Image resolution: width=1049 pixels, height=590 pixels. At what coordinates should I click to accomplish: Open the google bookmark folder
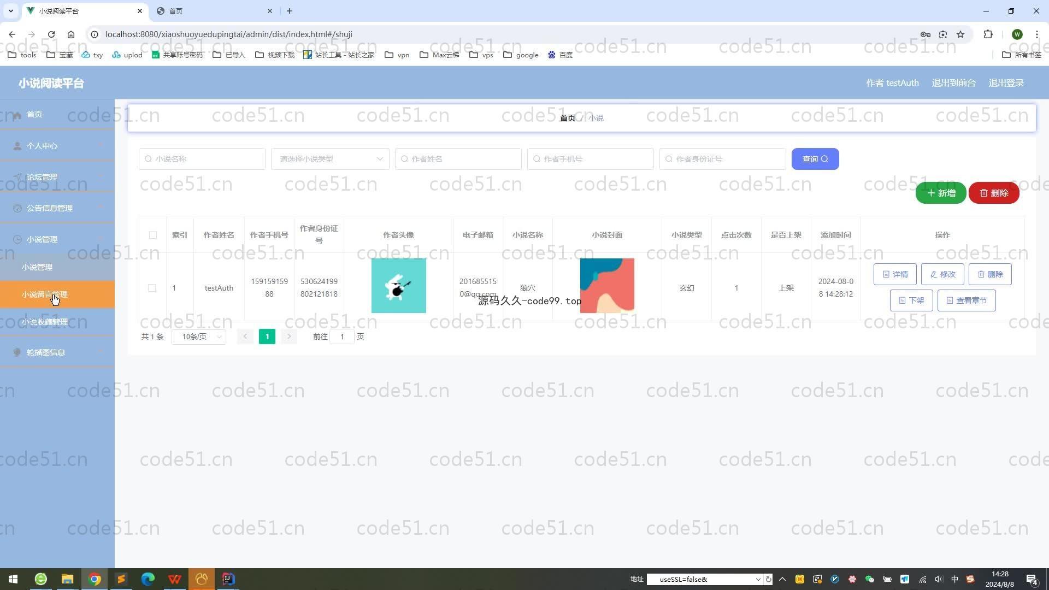521,55
